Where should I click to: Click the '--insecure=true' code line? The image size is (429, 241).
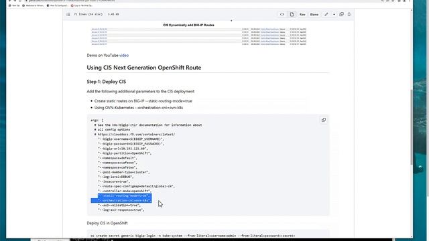click(x=113, y=181)
